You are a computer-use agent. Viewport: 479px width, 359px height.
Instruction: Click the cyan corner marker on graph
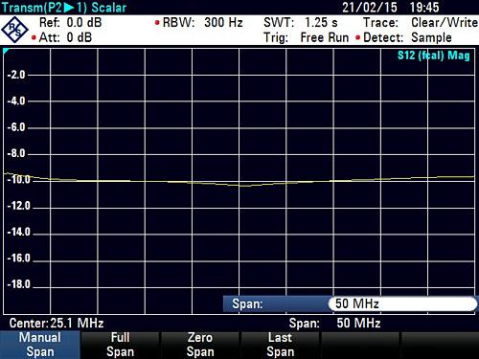[x=6, y=51]
